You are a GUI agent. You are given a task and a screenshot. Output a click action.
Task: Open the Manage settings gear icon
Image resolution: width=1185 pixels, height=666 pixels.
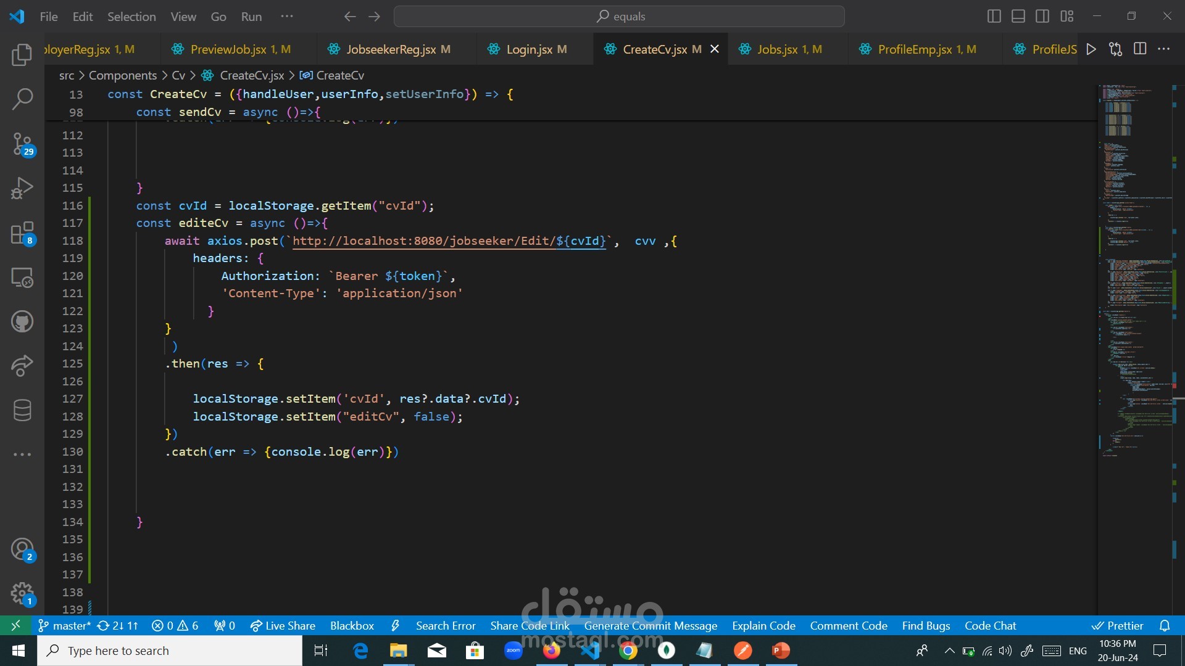coord(22,594)
